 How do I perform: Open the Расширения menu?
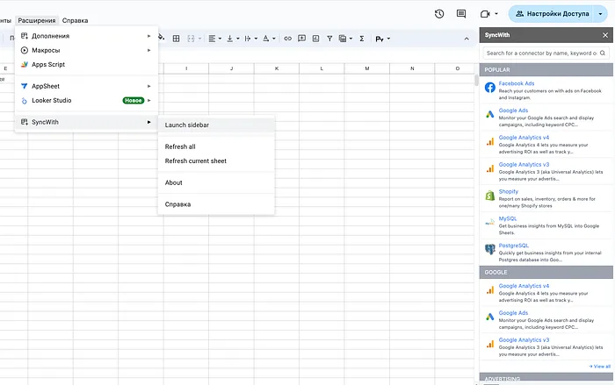pyautogui.click(x=37, y=20)
